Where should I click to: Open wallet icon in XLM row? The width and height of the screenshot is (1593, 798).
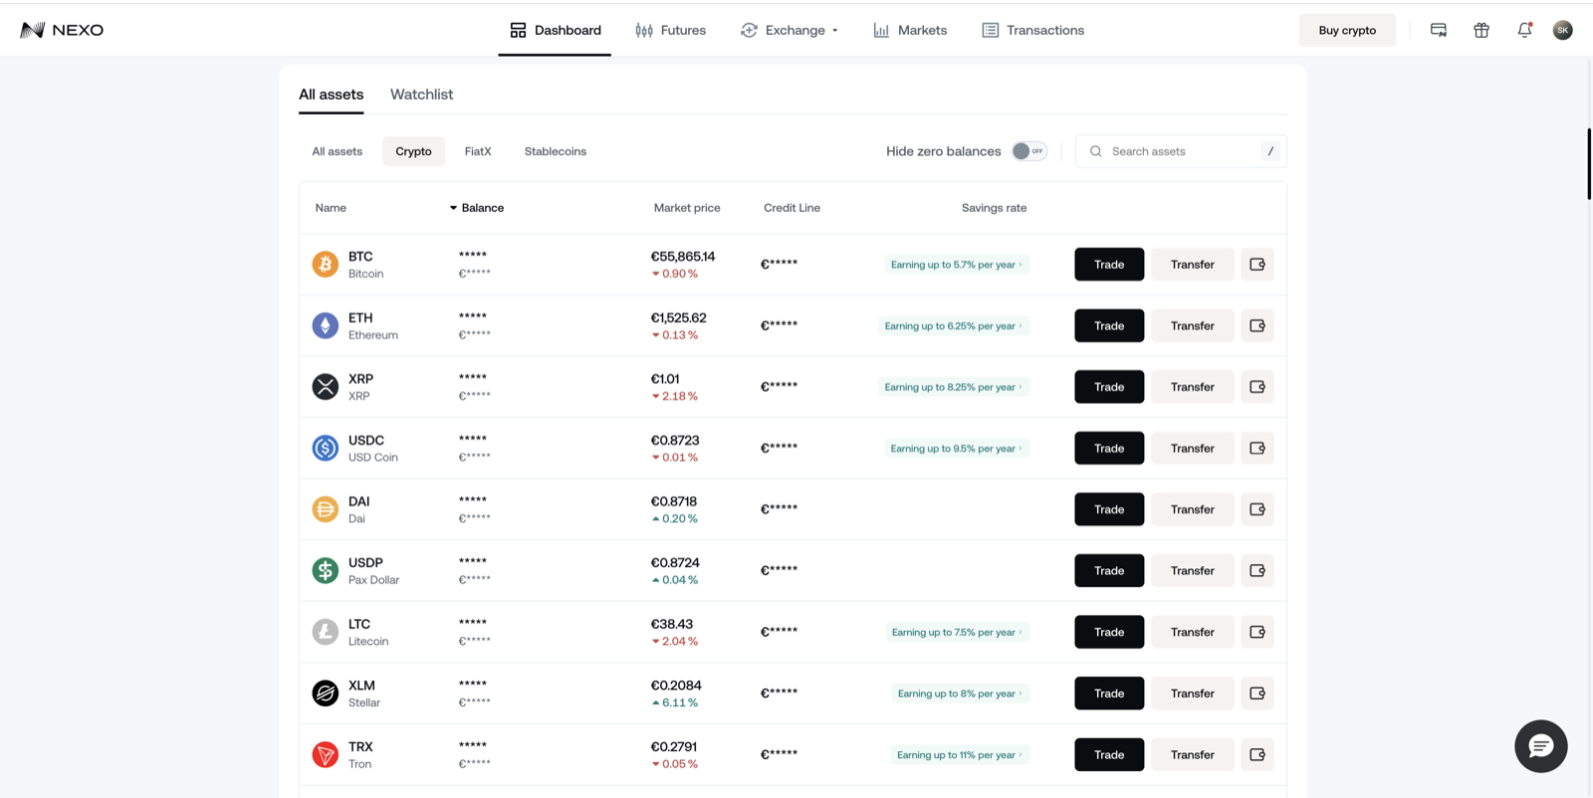tap(1257, 694)
